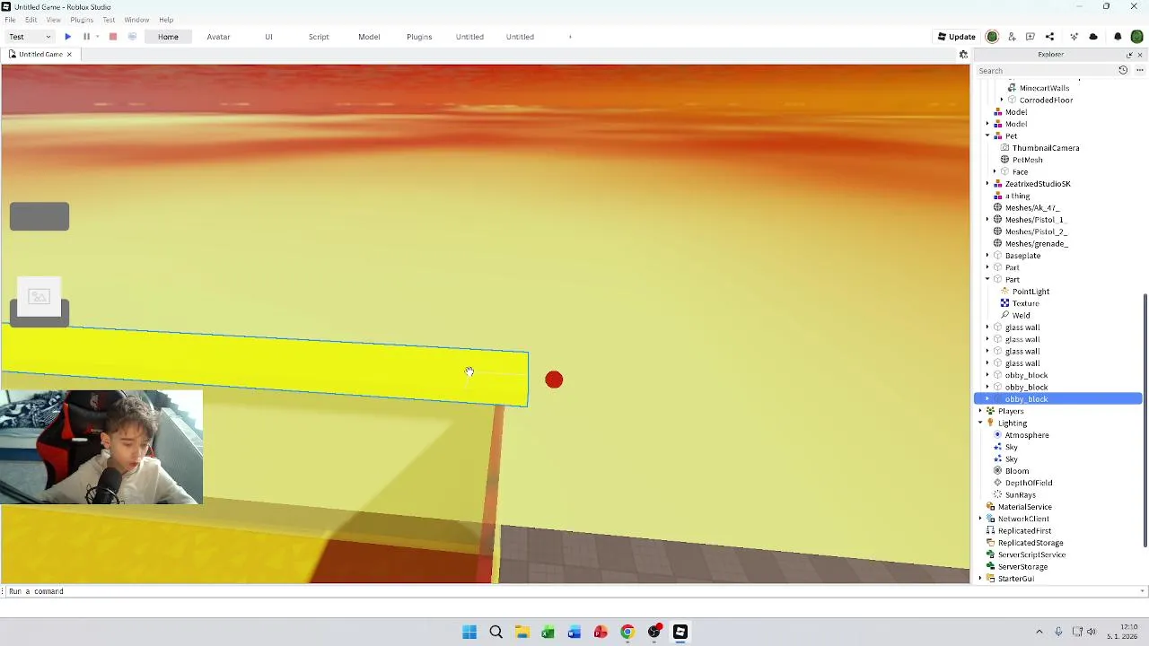Select Meshes/grenade_ item

coord(1036,244)
